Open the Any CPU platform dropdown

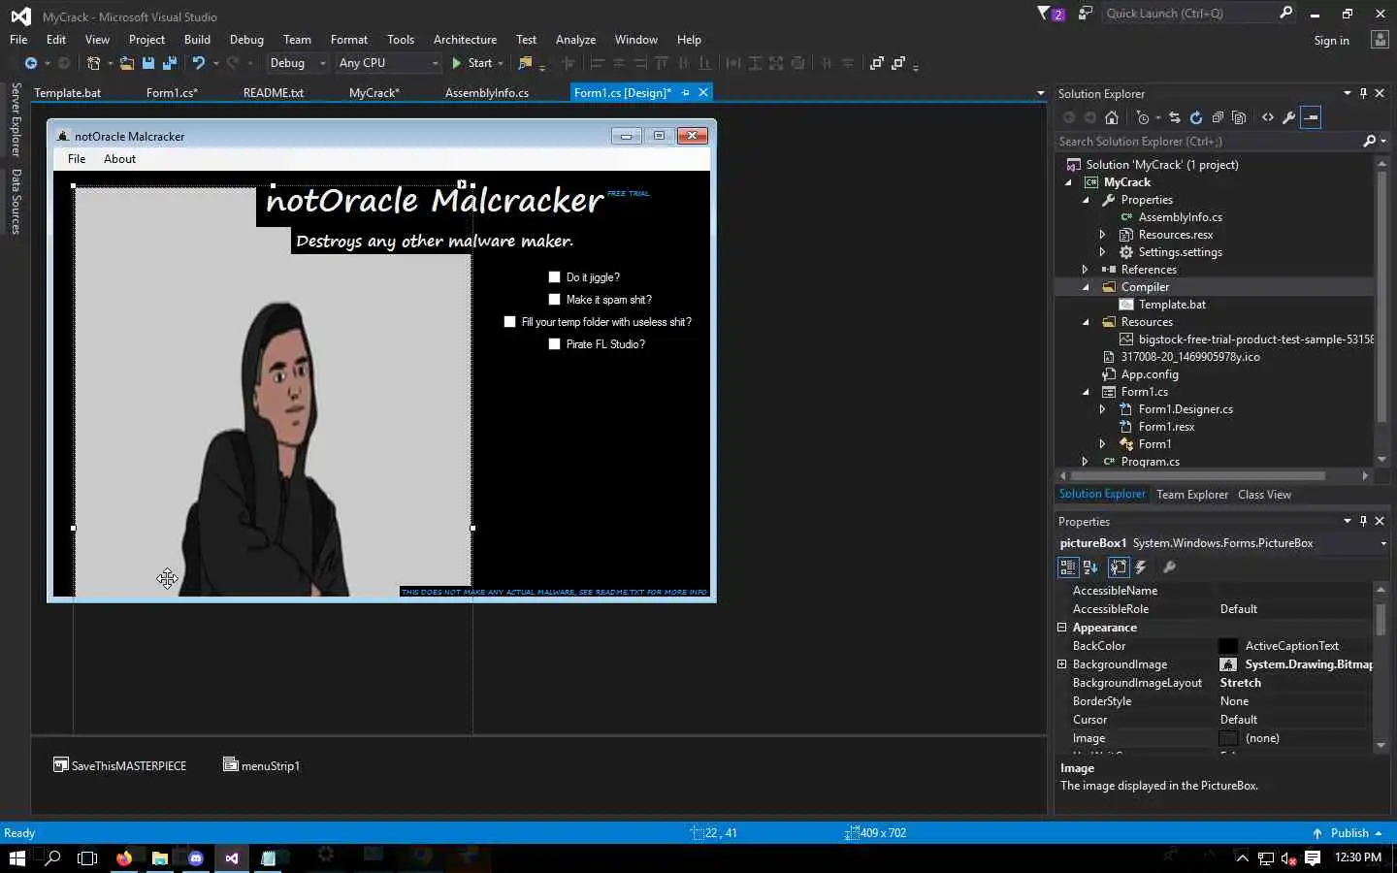(435, 63)
